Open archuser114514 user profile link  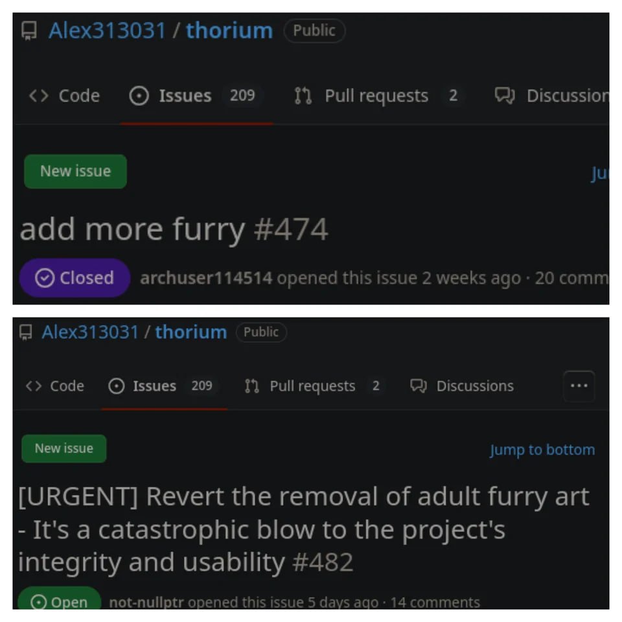(206, 278)
